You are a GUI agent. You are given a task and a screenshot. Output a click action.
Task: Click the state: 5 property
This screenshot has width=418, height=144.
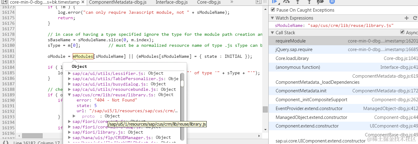[86, 105]
